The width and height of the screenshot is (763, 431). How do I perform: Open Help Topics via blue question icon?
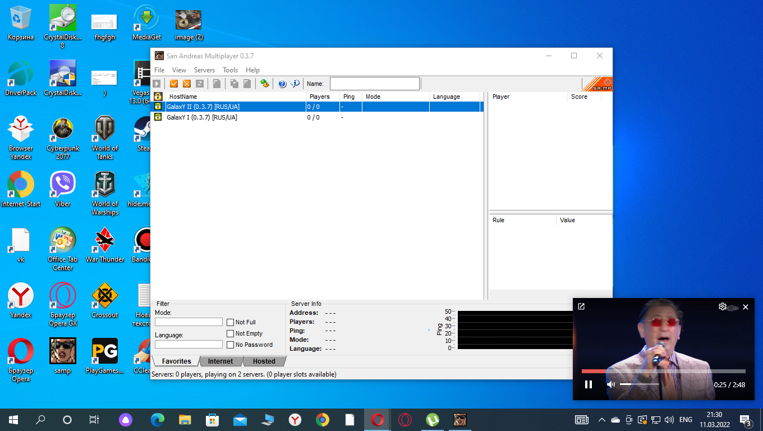coord(282,84)
